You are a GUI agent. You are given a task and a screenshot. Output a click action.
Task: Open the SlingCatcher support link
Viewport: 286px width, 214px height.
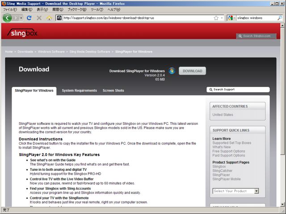pyautogui.click(x=223, y=171)
